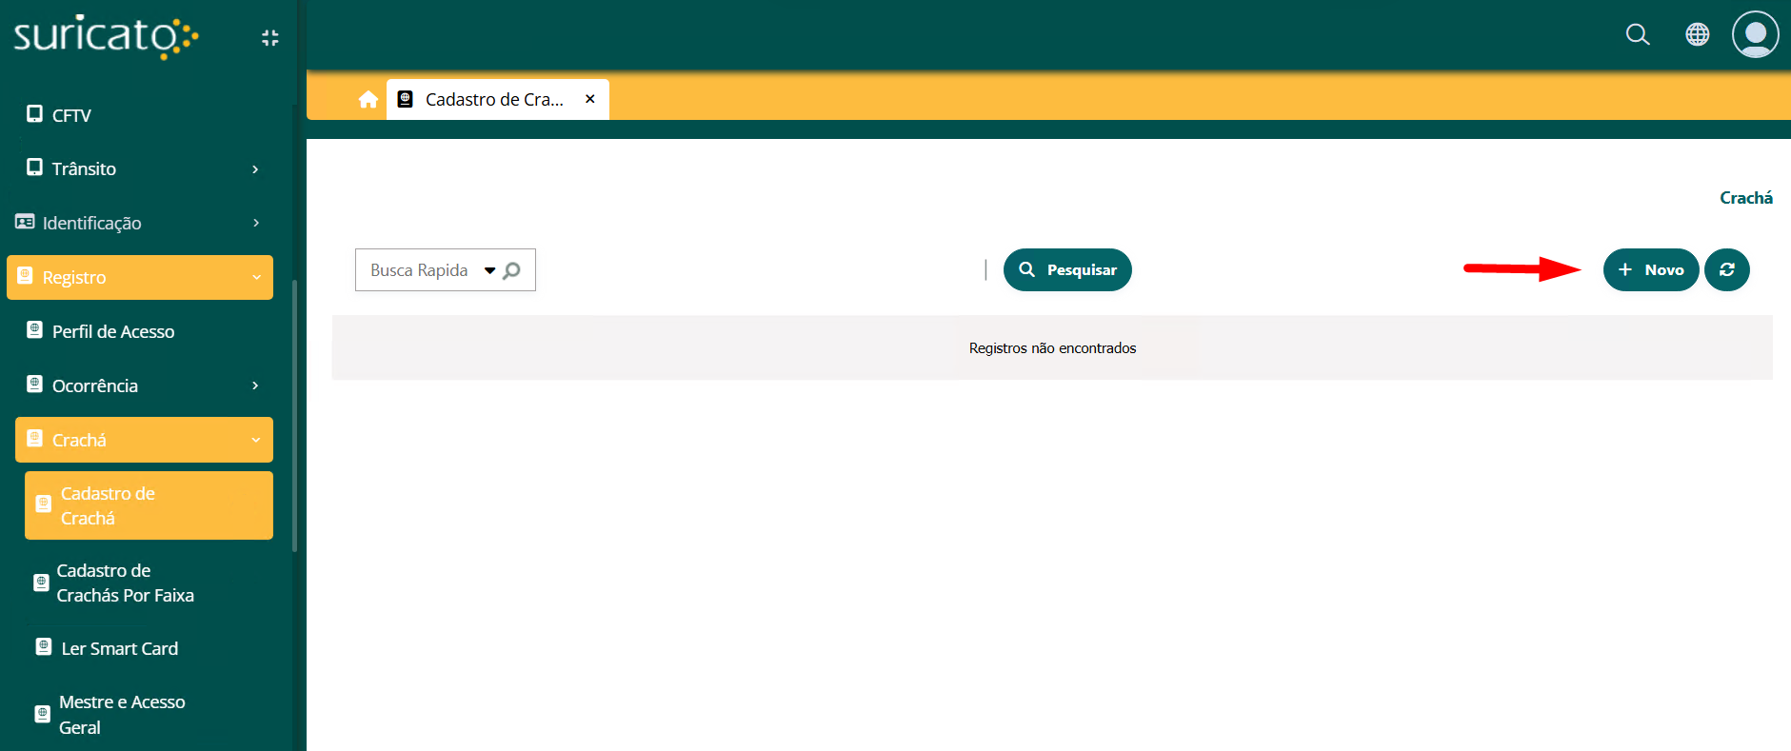The width and height of the screenshot is (1791, 751).
Task: Click the Registros não encontrados message
Action: tap(1052, 348)
